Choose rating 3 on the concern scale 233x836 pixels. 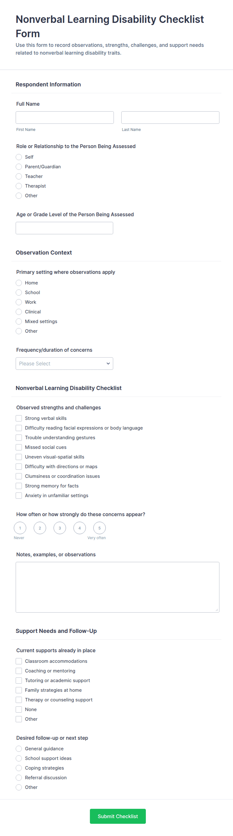(x=60, y=528)
